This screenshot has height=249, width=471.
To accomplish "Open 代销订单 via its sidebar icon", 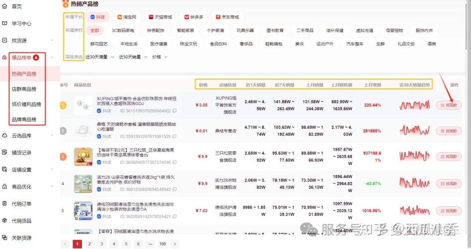I will 4,203.
